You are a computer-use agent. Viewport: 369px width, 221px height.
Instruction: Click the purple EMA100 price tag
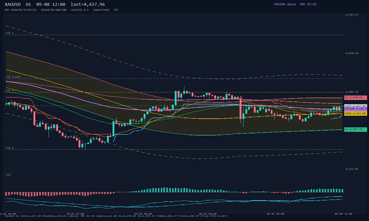tap(356, 109)
